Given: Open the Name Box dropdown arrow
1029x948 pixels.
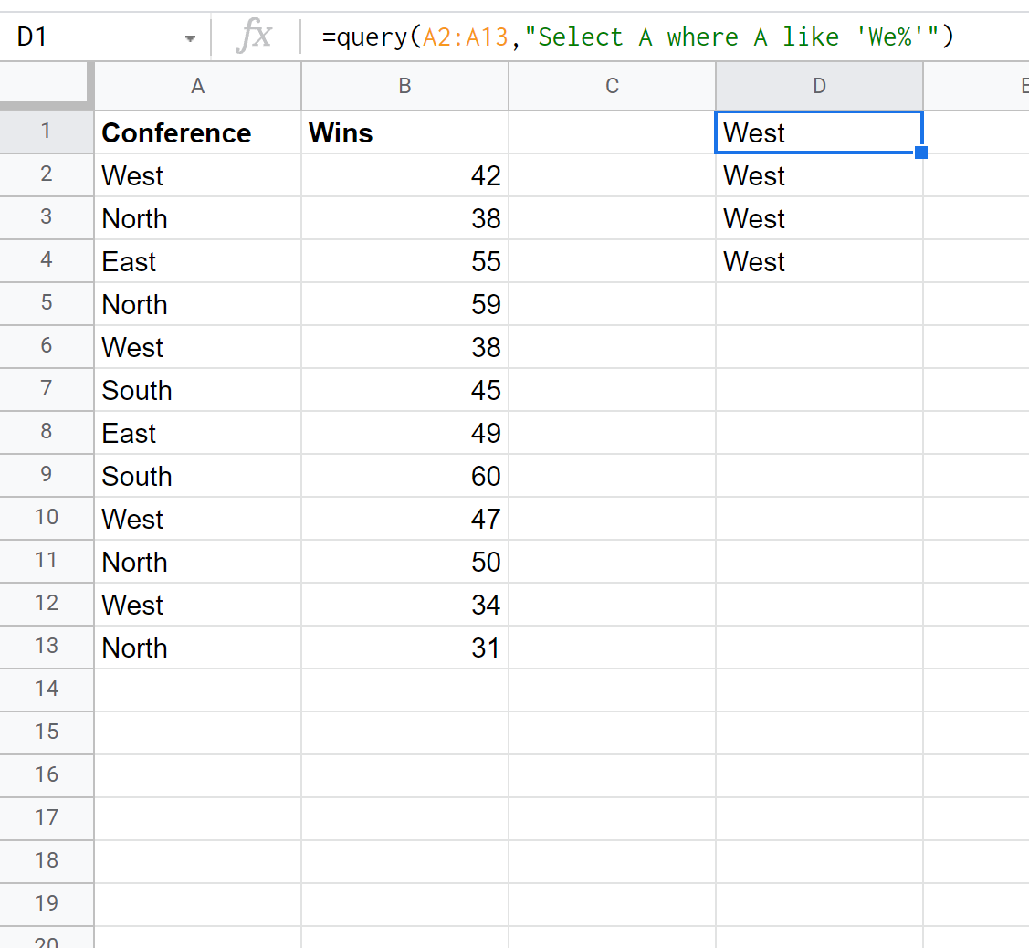Looking at the screenshot, I should (x=191, y=37).
